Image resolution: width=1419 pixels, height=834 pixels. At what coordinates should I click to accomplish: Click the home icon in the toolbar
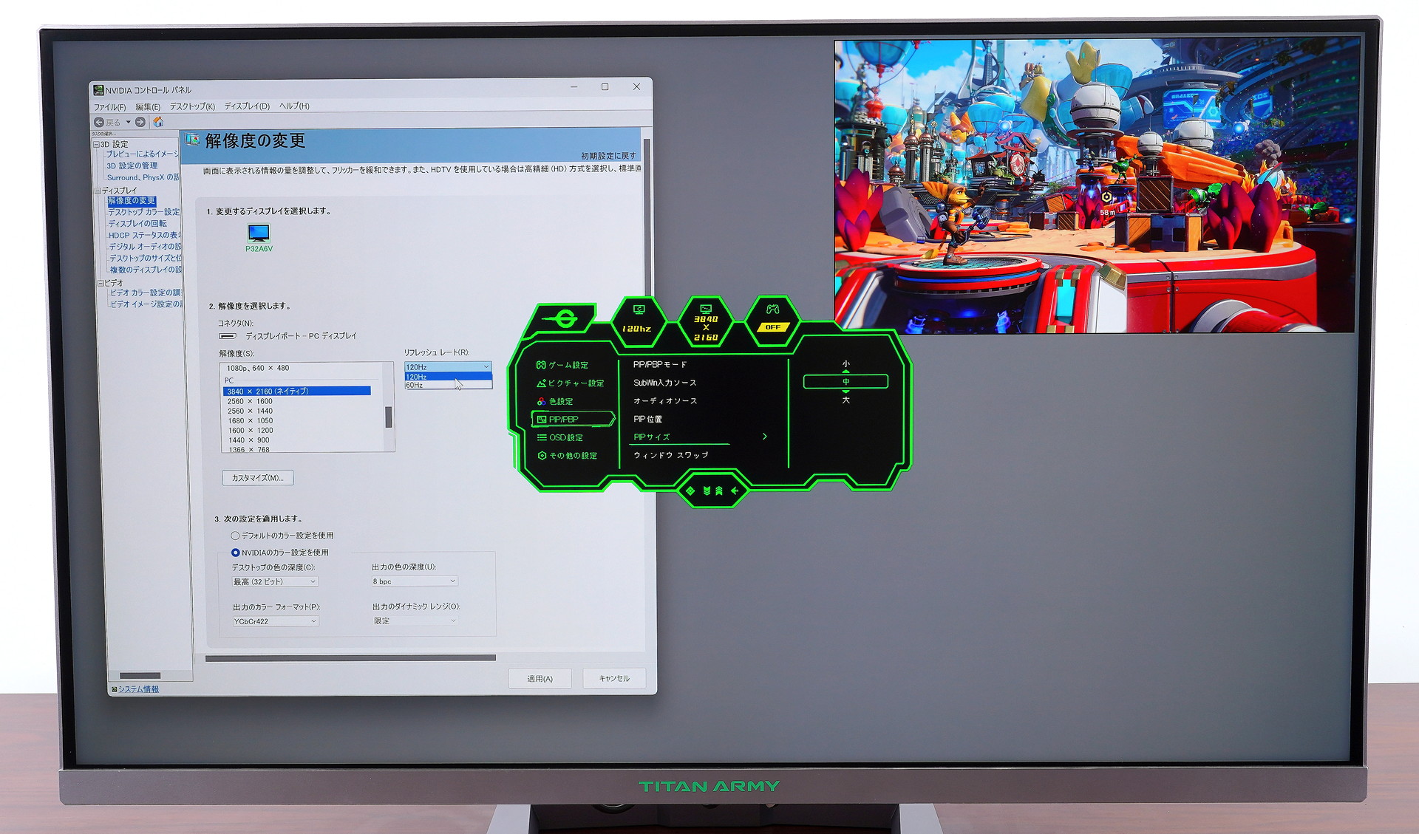158,122
